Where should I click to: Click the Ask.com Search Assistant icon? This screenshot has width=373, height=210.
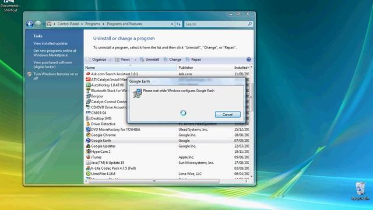tap(88, 74)
